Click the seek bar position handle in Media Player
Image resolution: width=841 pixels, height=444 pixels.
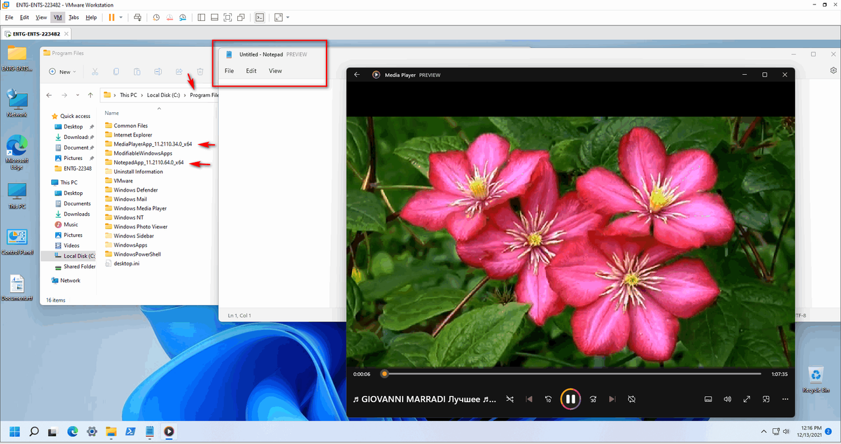pos(384,374)
